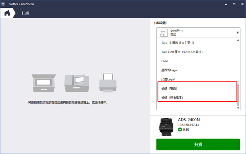The width and height of the screenshot is (246, 154).
Task: Select 13 x 18 厘米 size option
Action: coord(178,42)
